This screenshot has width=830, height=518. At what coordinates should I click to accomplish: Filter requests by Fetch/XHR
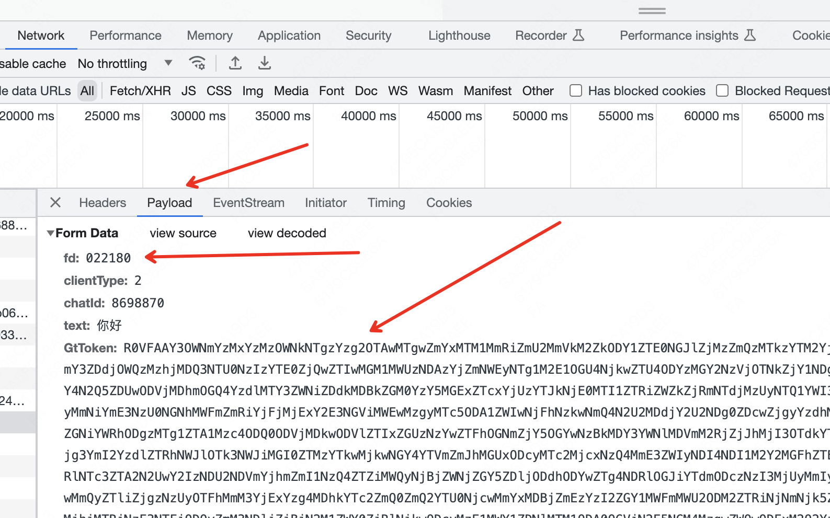point(140,91)
